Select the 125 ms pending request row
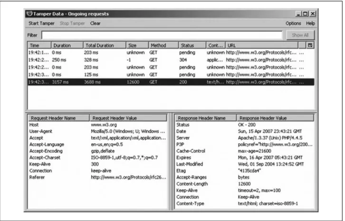 171,75
